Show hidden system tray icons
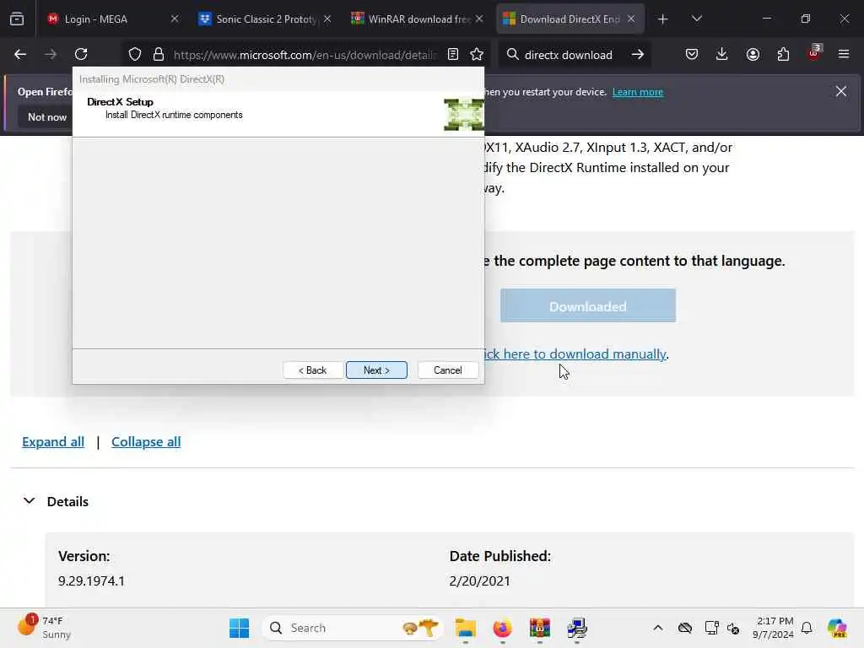 (658, 628)
